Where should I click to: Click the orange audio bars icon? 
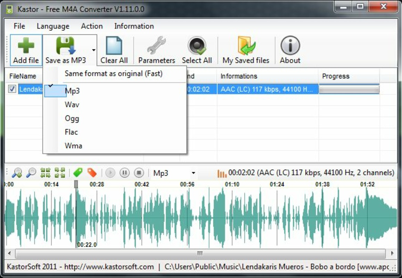(x=222, y=173)
